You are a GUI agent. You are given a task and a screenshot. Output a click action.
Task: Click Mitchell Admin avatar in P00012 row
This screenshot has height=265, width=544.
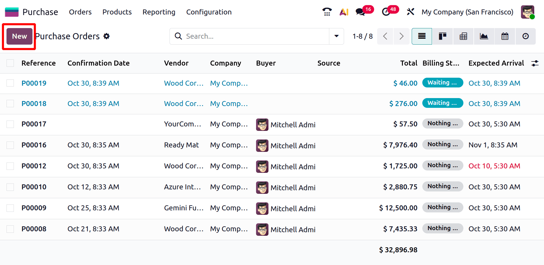262,167
